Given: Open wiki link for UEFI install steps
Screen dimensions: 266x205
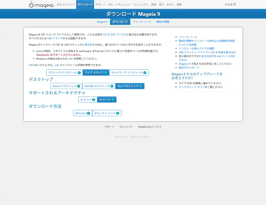Looking at the screenshot, I should pyautogui.click(x=57, y=65).
